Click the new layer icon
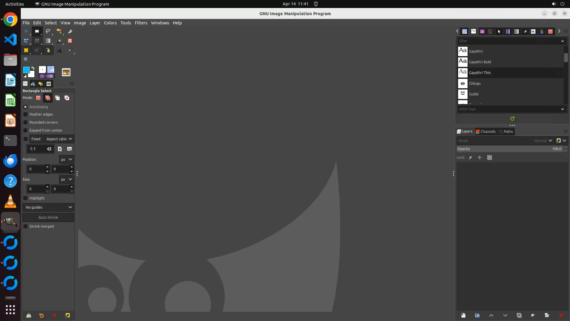The height and width of the screenshot is (321, 570). [463, 315]
